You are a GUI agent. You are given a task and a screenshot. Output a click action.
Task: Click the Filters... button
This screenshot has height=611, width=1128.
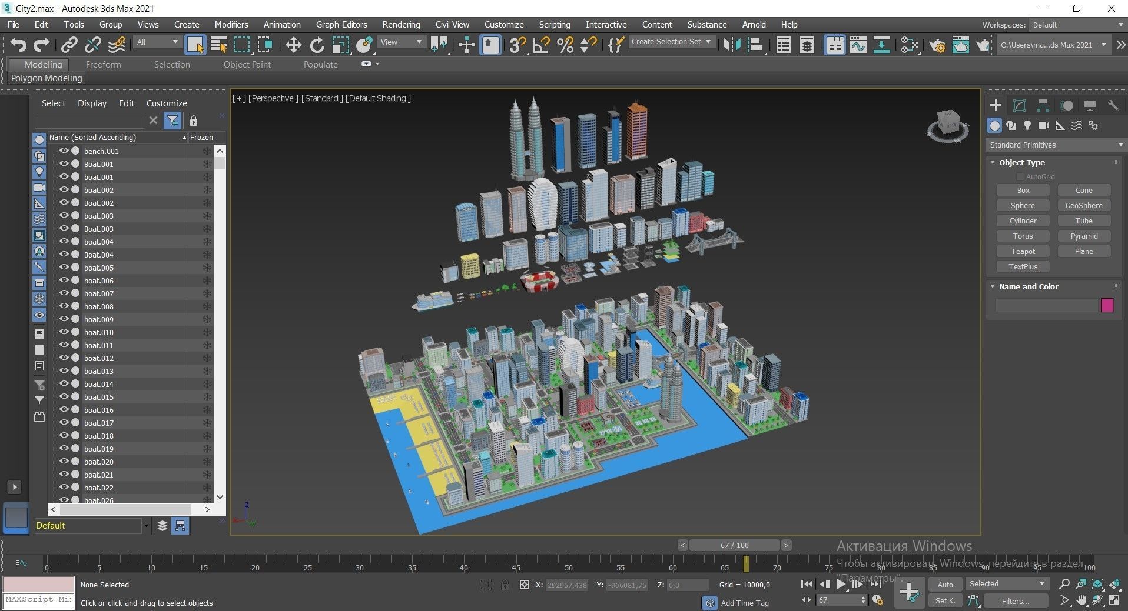coord(1016,600)
